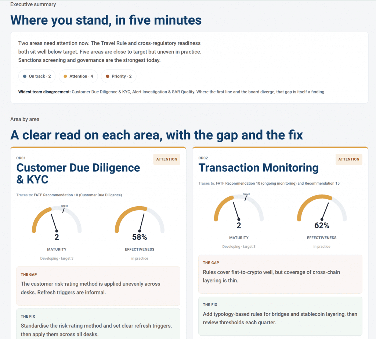The image size is (376, 339).
Task: Click the 62% effectiveness gauge
Action: coord(322,208)
